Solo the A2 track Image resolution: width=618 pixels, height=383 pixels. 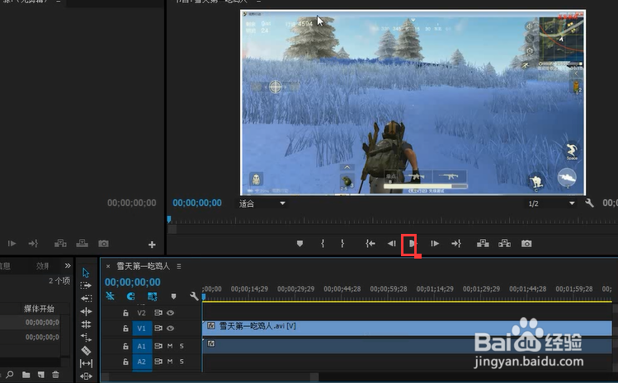(x=182, y=362)
